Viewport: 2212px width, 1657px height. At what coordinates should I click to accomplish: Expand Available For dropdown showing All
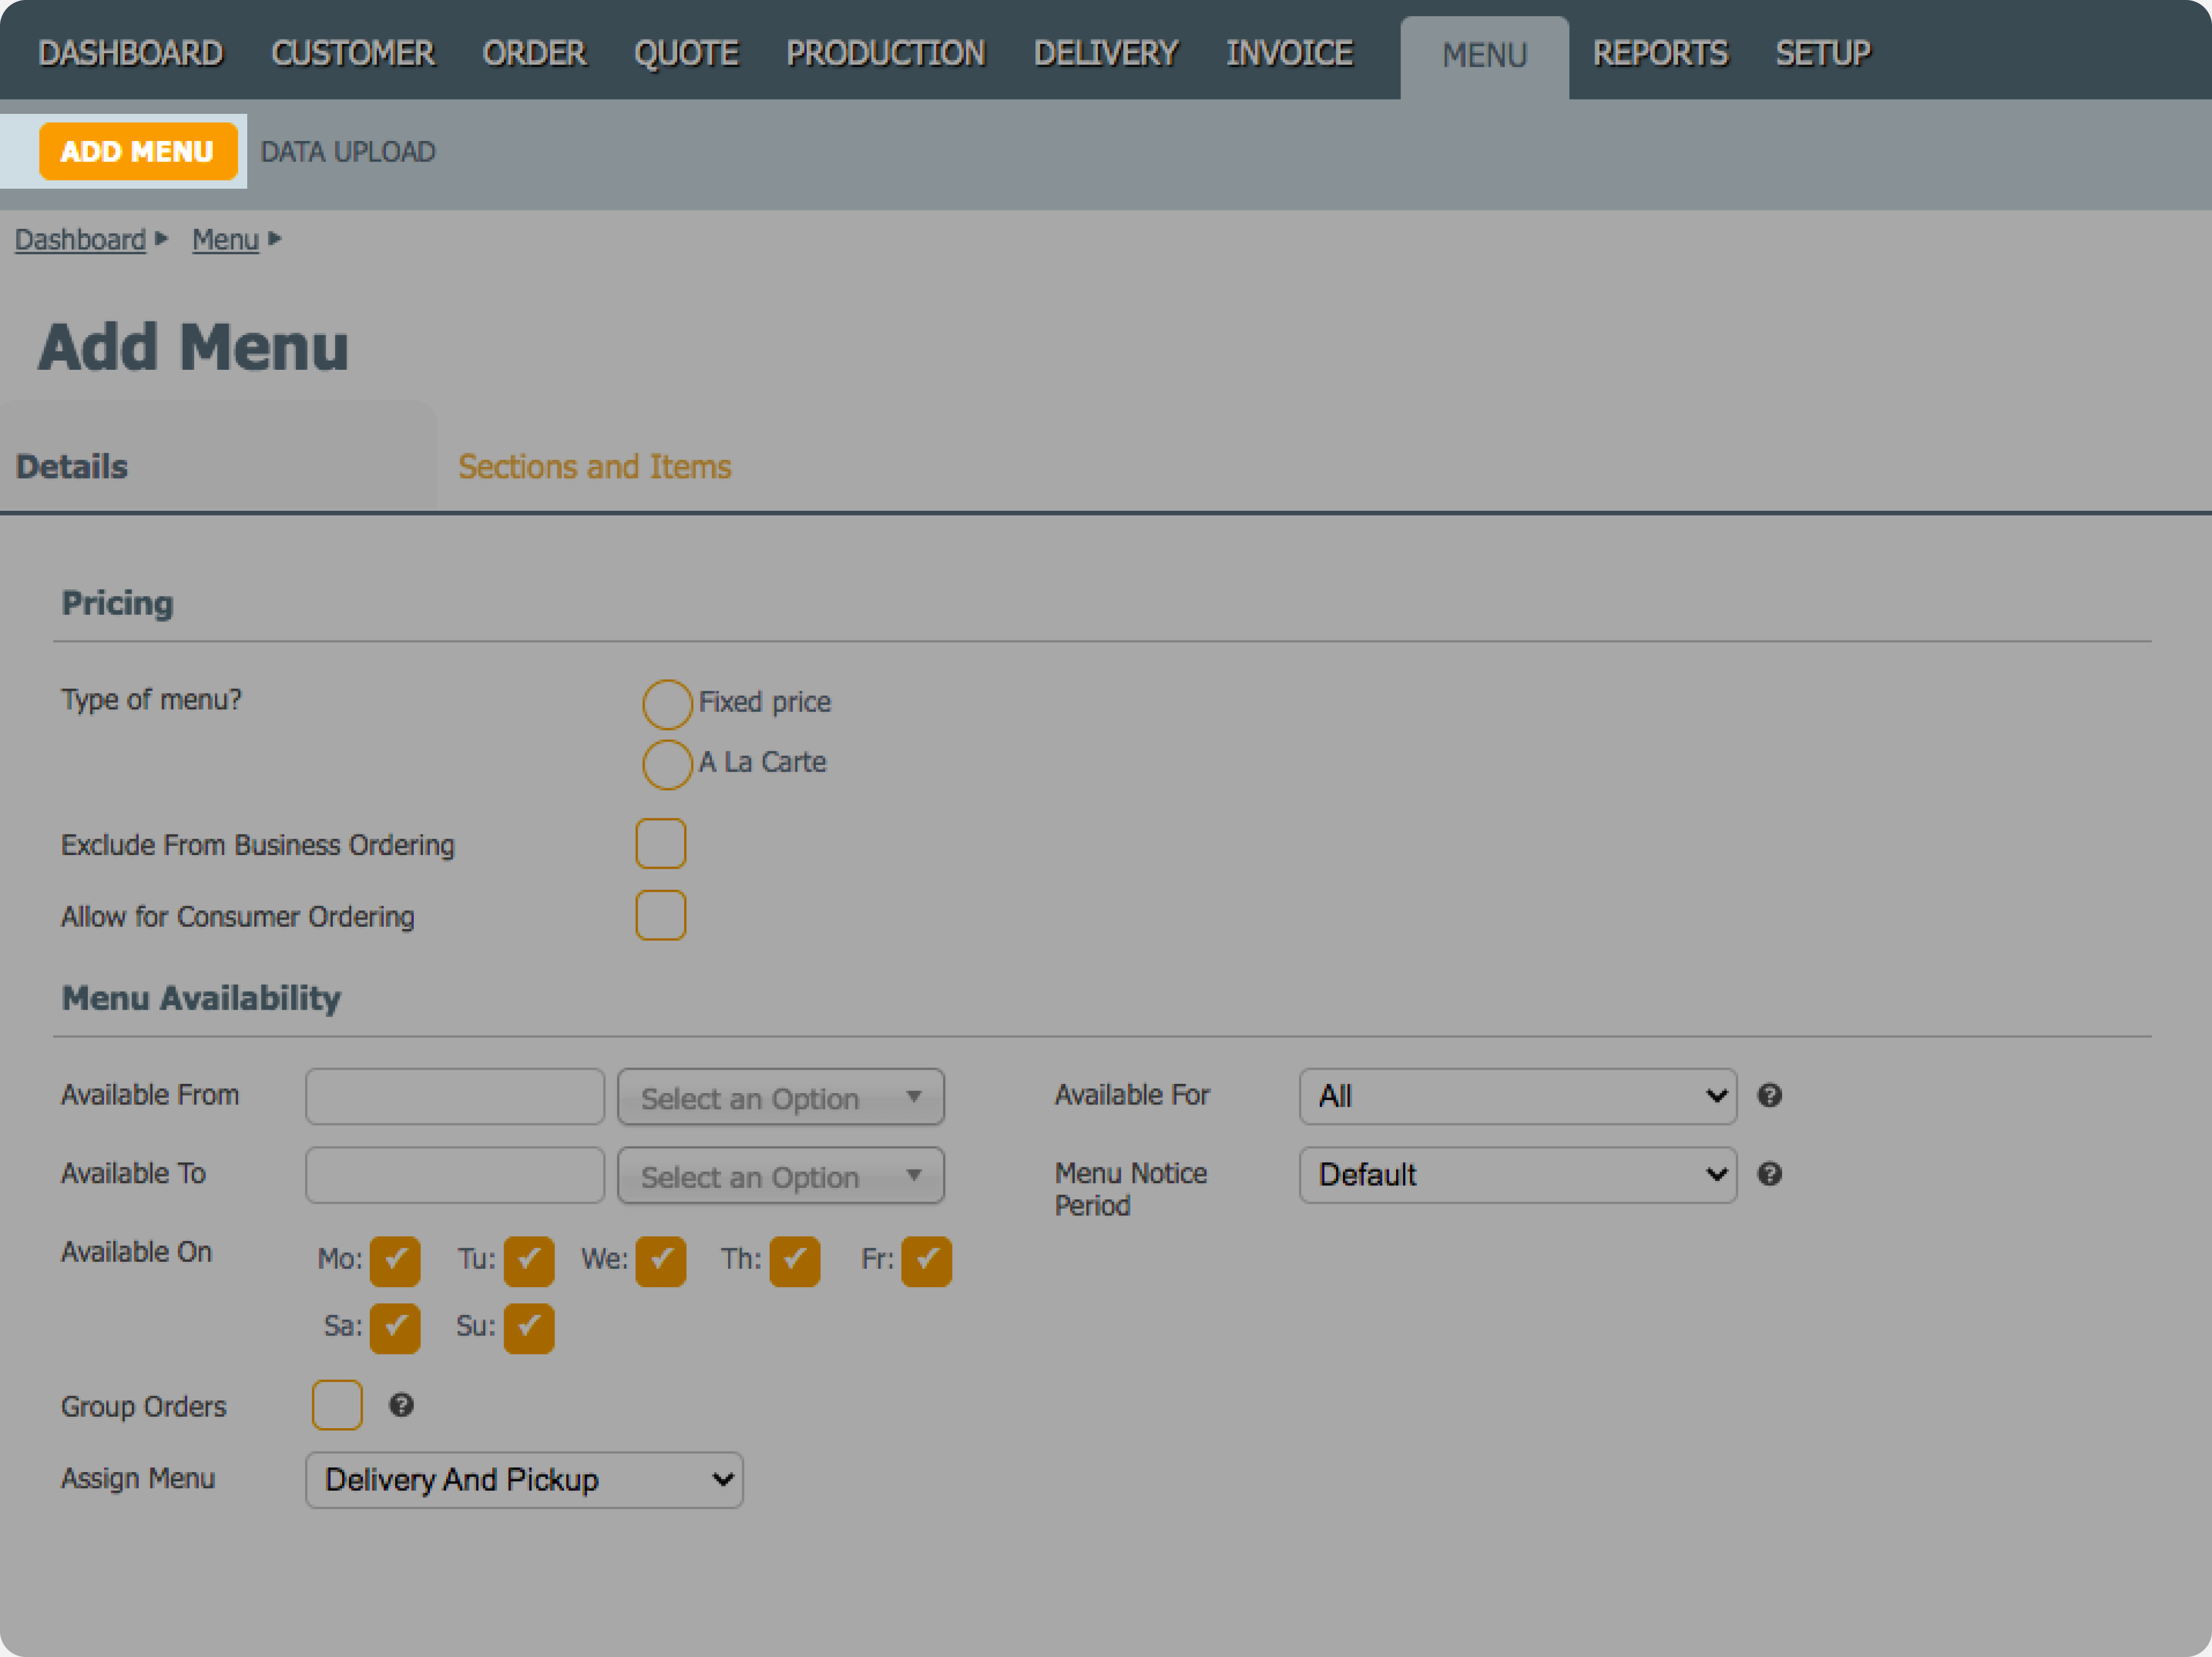point(1517,1096)
